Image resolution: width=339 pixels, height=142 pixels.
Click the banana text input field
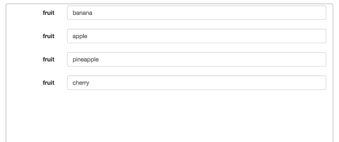[x=196, y=13]
